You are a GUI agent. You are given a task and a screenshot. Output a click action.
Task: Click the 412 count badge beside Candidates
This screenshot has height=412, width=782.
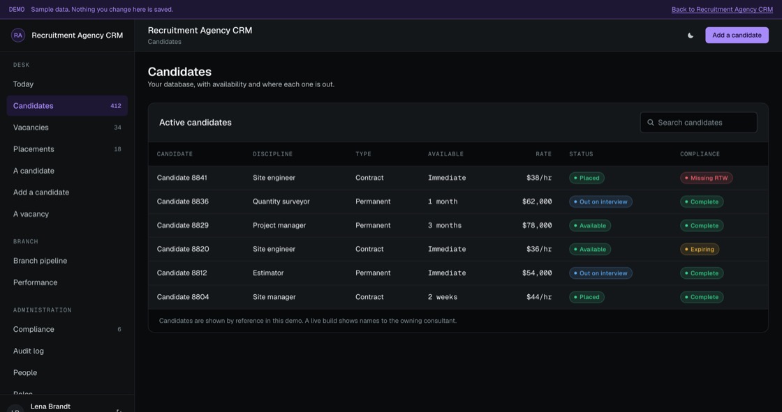point(116,106)
